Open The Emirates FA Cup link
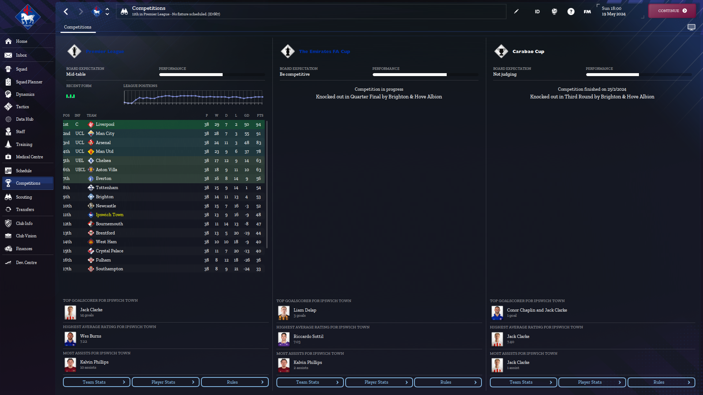 (324, 52)
